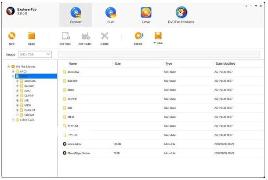Select index.bdmv file name
Viewport: 268px width, 180px height.
tap(75, 144)
